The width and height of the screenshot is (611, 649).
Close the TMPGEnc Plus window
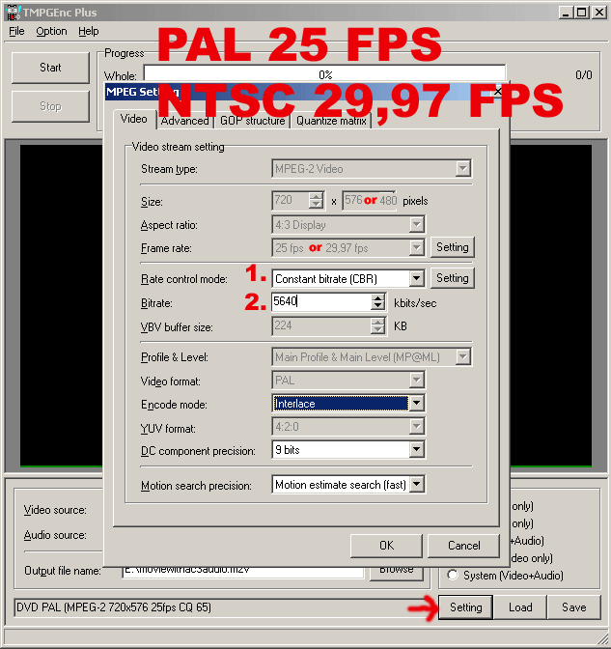coord(598,13)
